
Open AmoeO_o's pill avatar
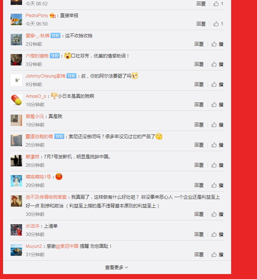click(x=16, y=100)
